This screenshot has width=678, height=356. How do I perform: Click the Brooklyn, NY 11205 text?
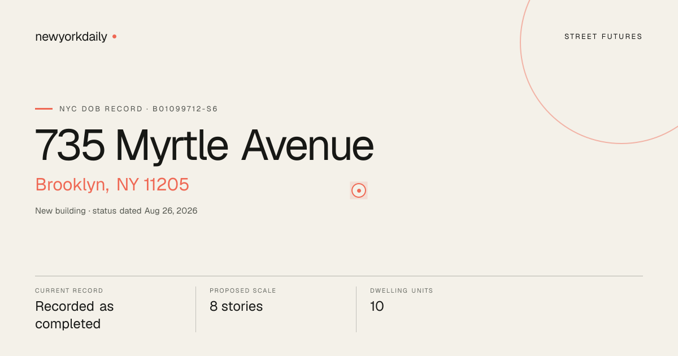(112, 185)
